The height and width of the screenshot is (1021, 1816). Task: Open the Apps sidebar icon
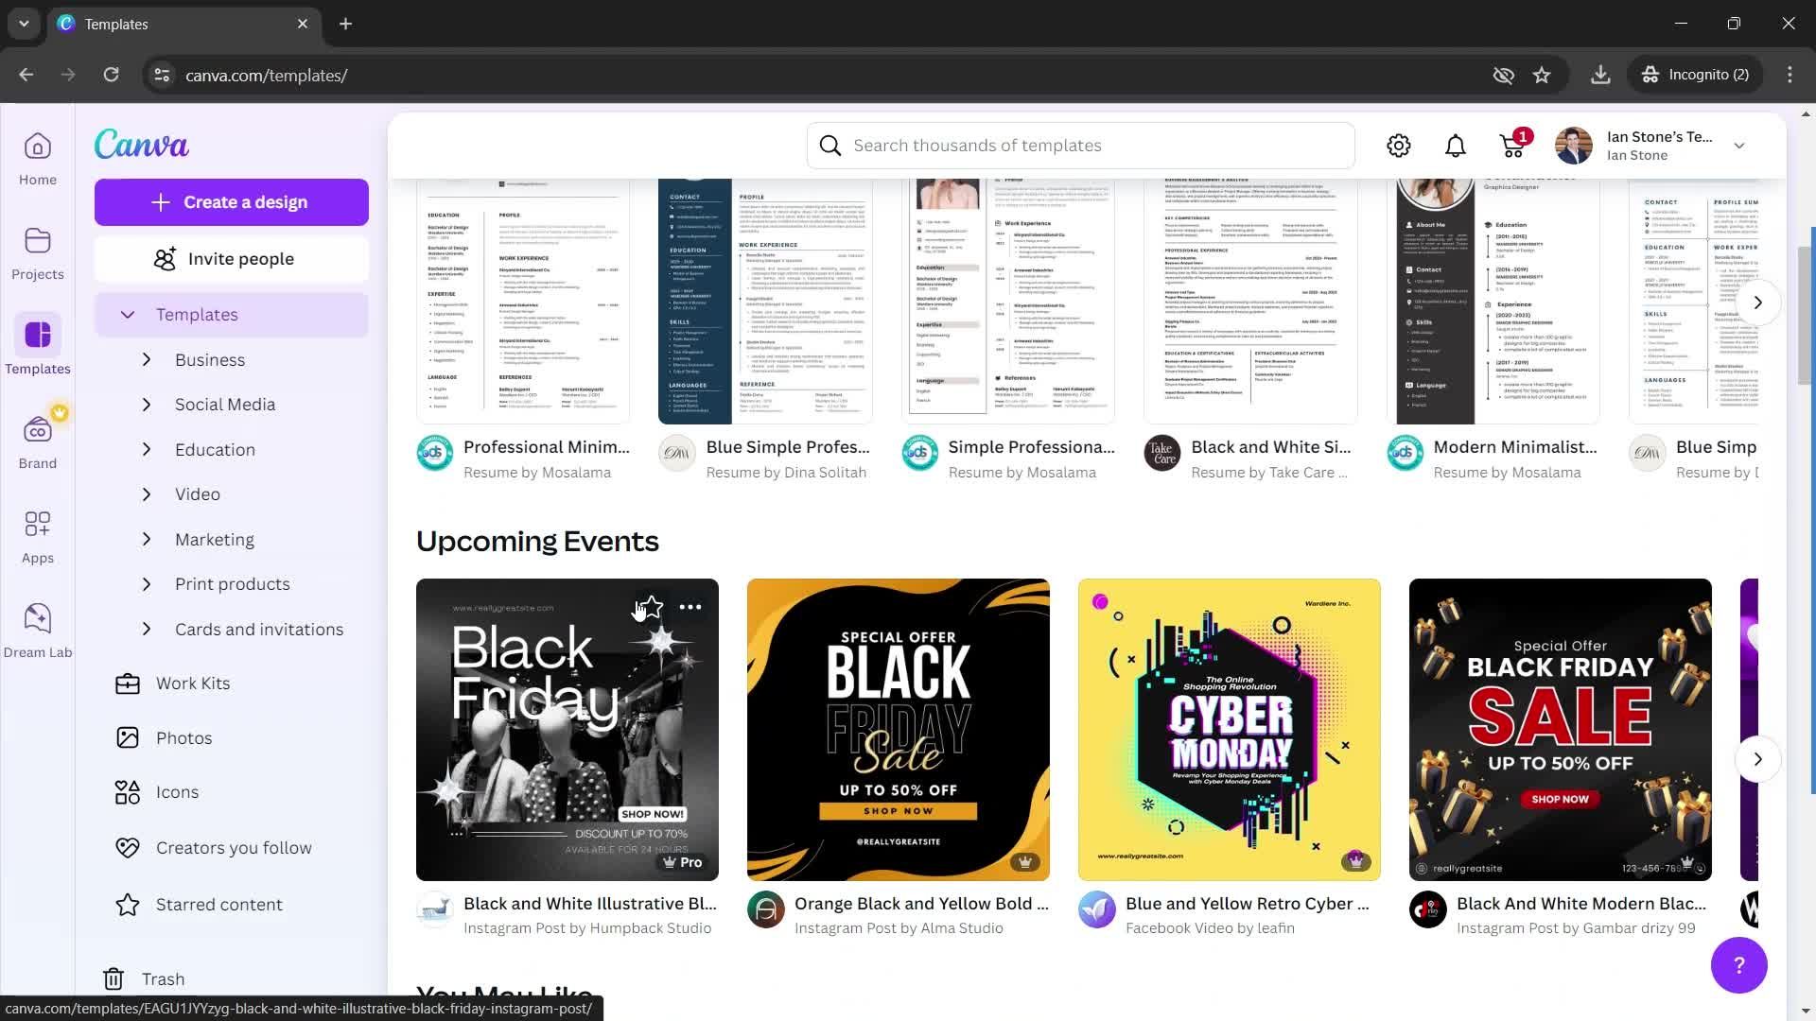click(38, 536)
